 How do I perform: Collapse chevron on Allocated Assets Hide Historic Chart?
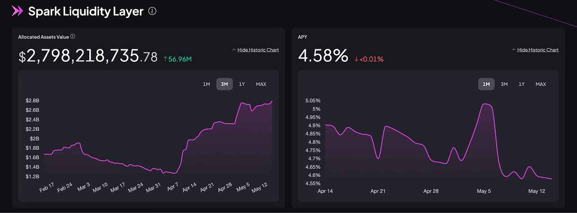(234, 50)
